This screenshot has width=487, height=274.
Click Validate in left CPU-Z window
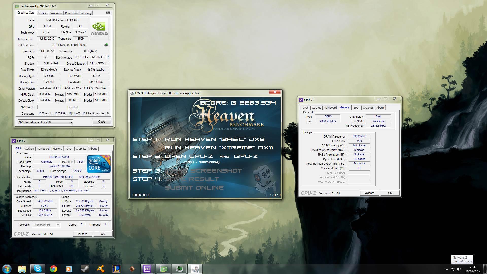[x=82, y=234]
